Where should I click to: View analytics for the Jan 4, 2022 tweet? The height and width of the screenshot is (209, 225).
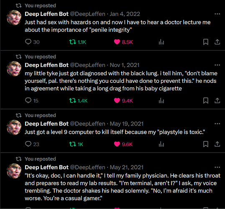coord(161,42)
